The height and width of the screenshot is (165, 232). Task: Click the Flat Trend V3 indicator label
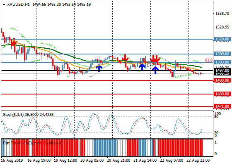click(32, 143)
